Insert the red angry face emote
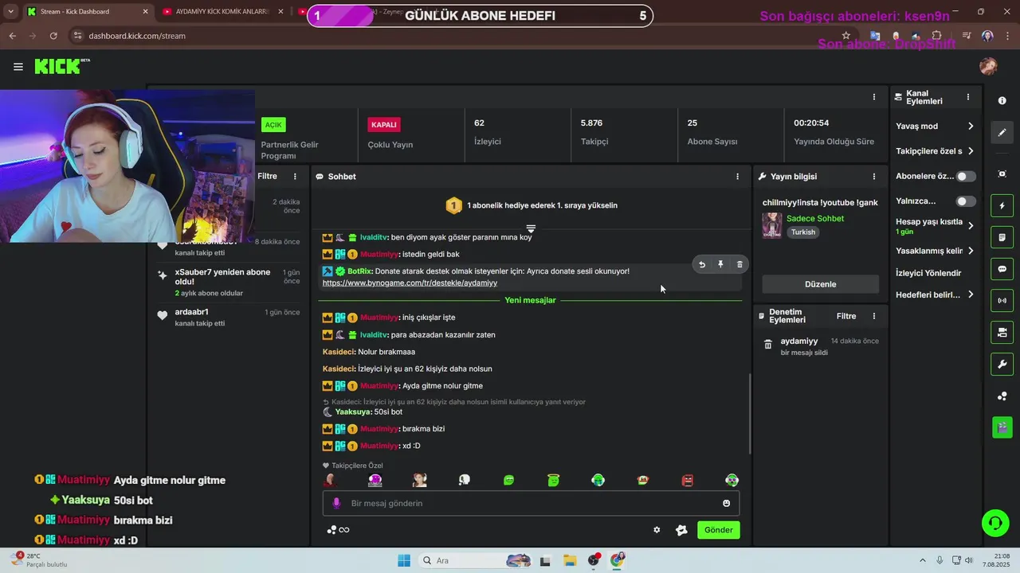Screen dimensions: 1020x573 click(687, 480)
